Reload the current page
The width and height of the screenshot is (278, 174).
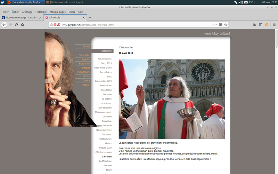point(16,25)
